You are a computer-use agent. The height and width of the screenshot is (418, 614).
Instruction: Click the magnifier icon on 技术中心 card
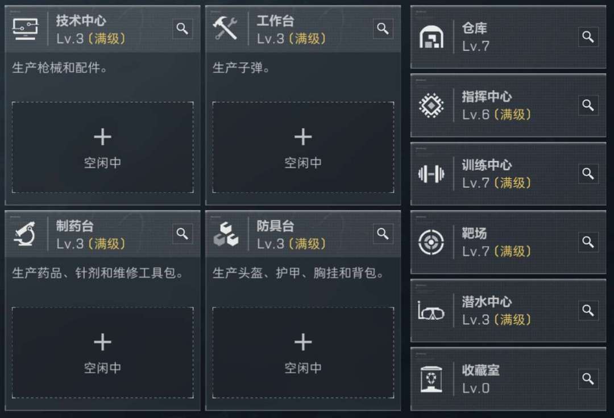182,29
